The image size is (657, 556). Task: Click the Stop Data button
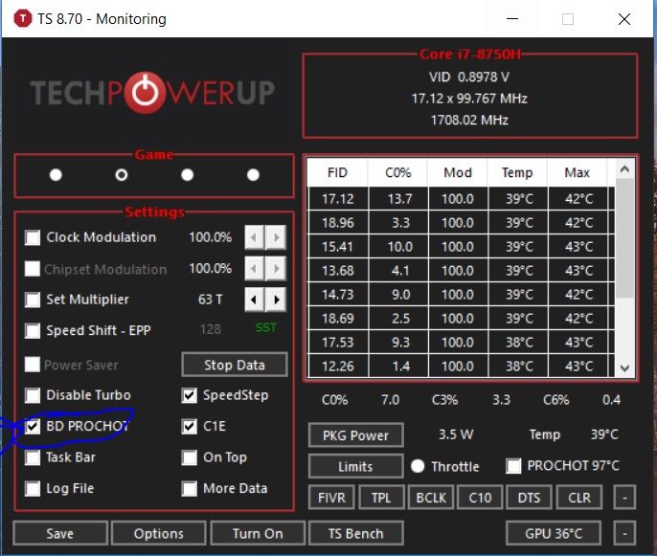pyautogui.click(x=235, y=365)
